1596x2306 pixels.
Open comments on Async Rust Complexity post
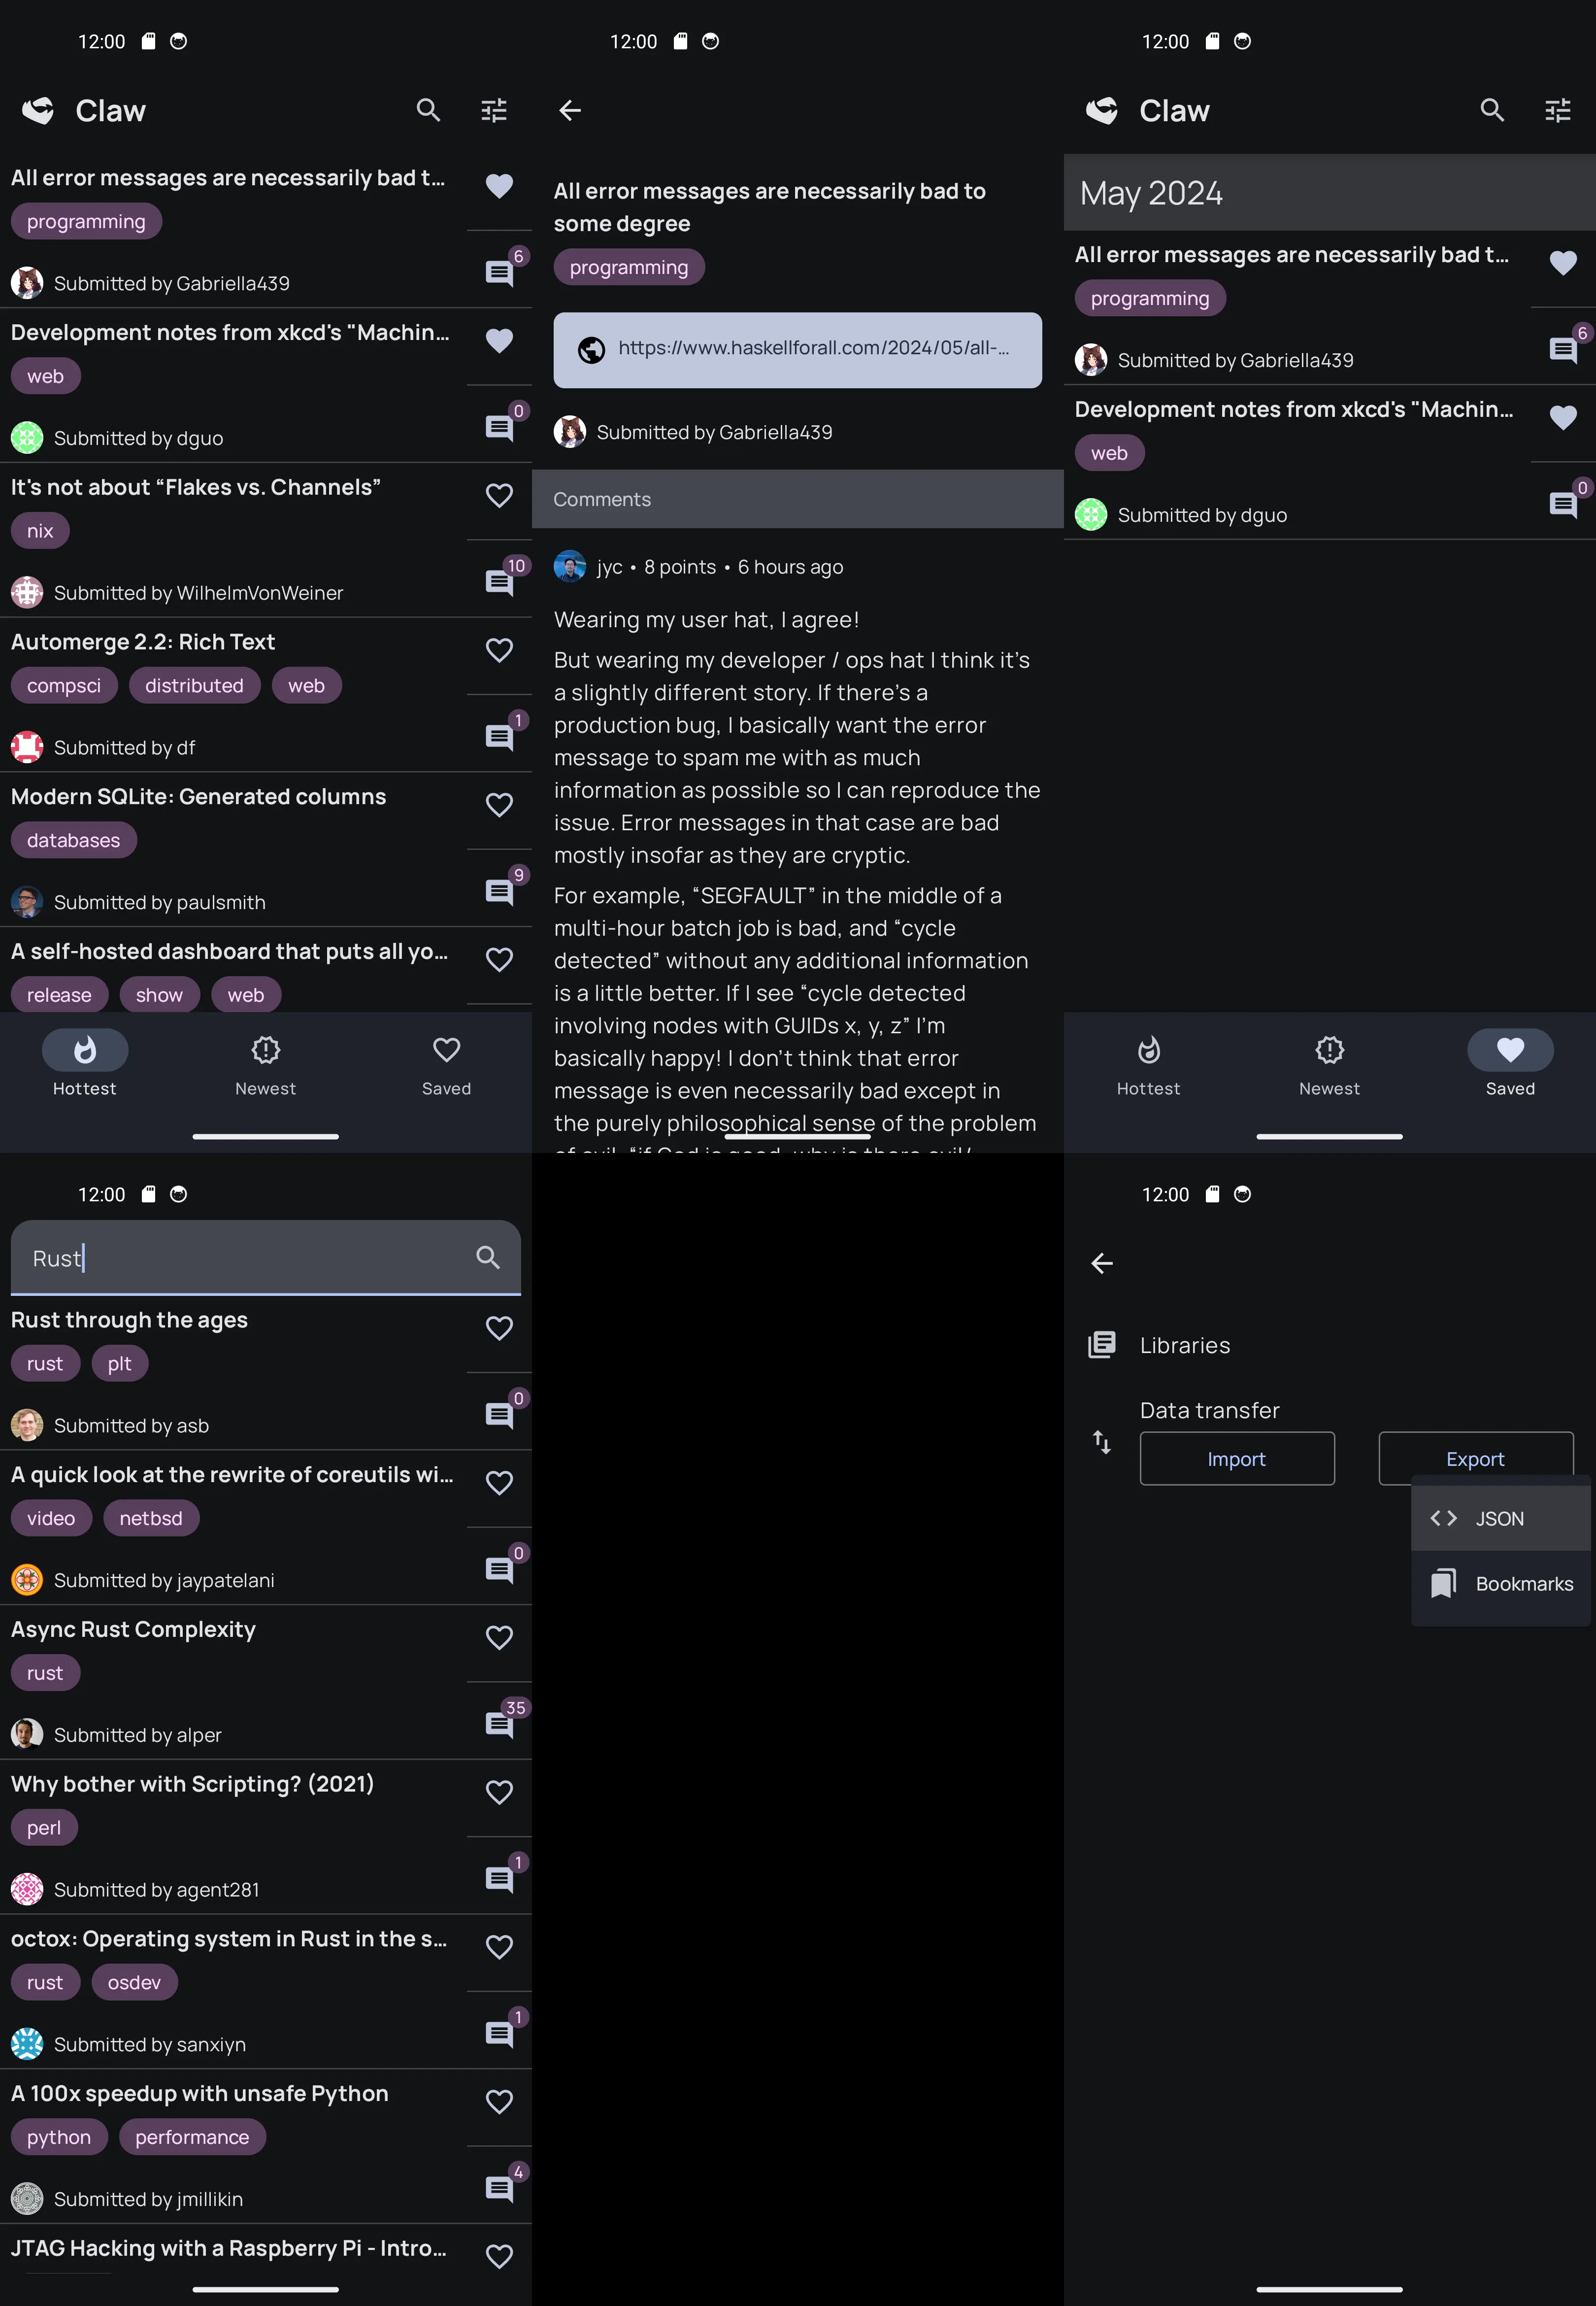(500, 1722)
